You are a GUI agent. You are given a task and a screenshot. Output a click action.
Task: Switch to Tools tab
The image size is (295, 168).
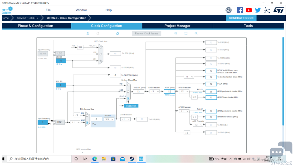click(x=248, y=26)
